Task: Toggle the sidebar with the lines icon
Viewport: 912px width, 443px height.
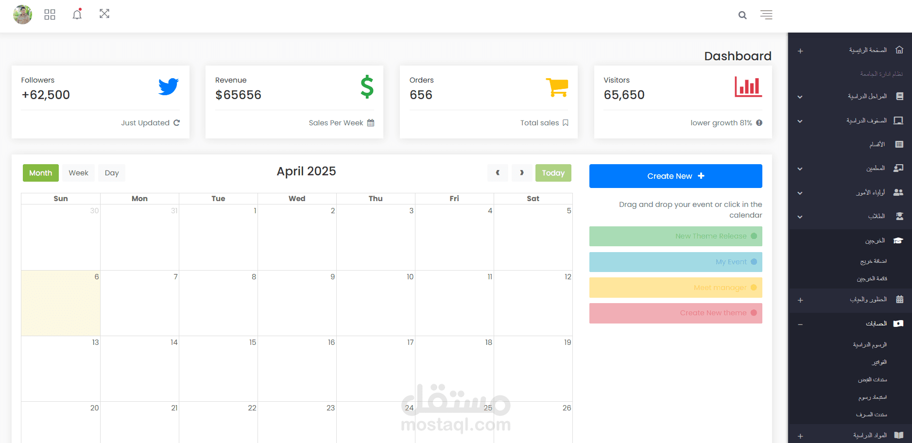Action: (766, 15)
